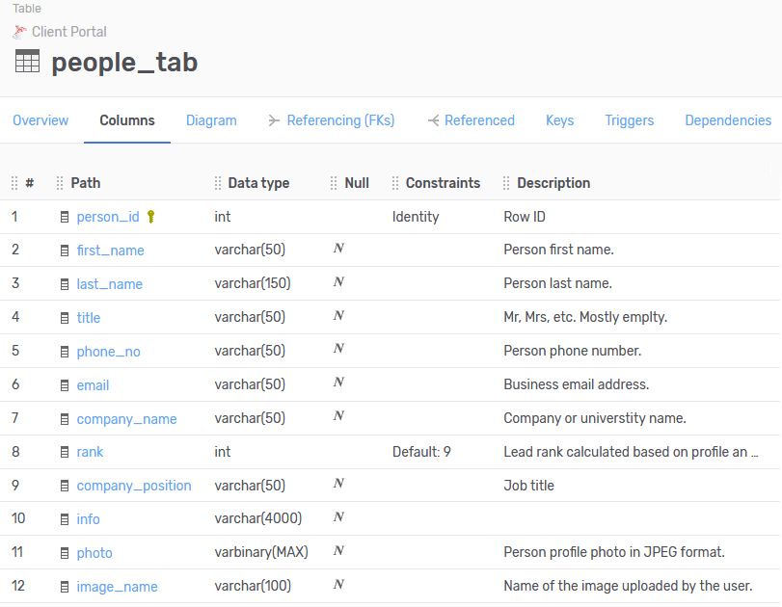Click the truncated rank description text
The height and width of the screenshot is (607, 782).
631,452
